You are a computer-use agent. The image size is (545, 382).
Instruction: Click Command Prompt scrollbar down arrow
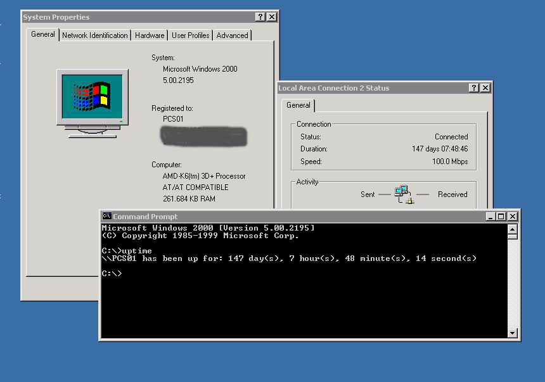(512, 333)
